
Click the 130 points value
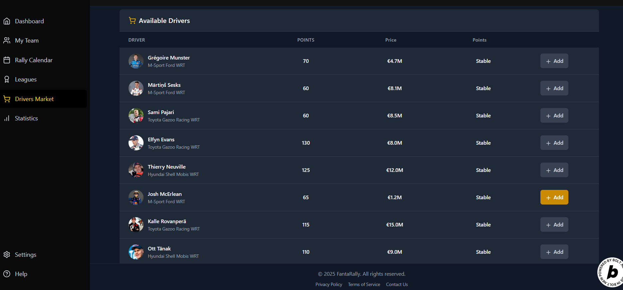pyautogui.click(x=306, y=143)
